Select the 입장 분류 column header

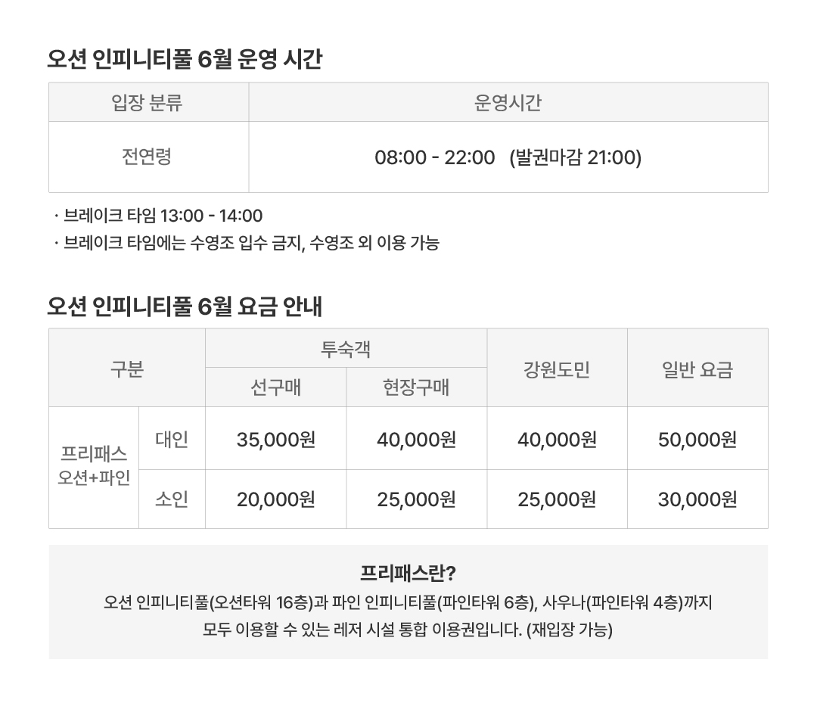pyautogui.click(x=148, y=102)
